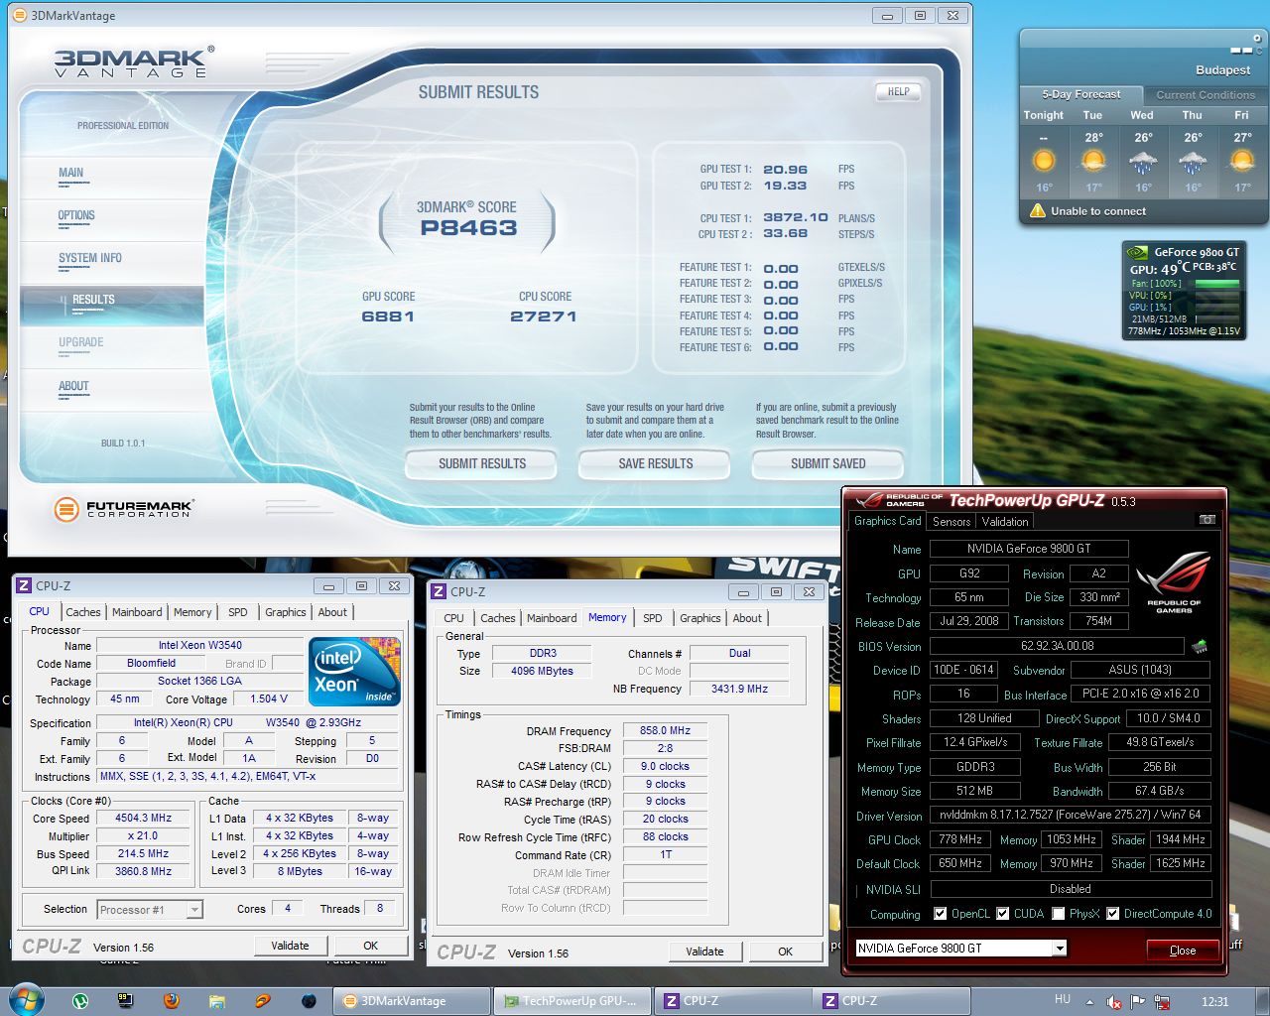Click Validate in left CPU-Z window

290,946
